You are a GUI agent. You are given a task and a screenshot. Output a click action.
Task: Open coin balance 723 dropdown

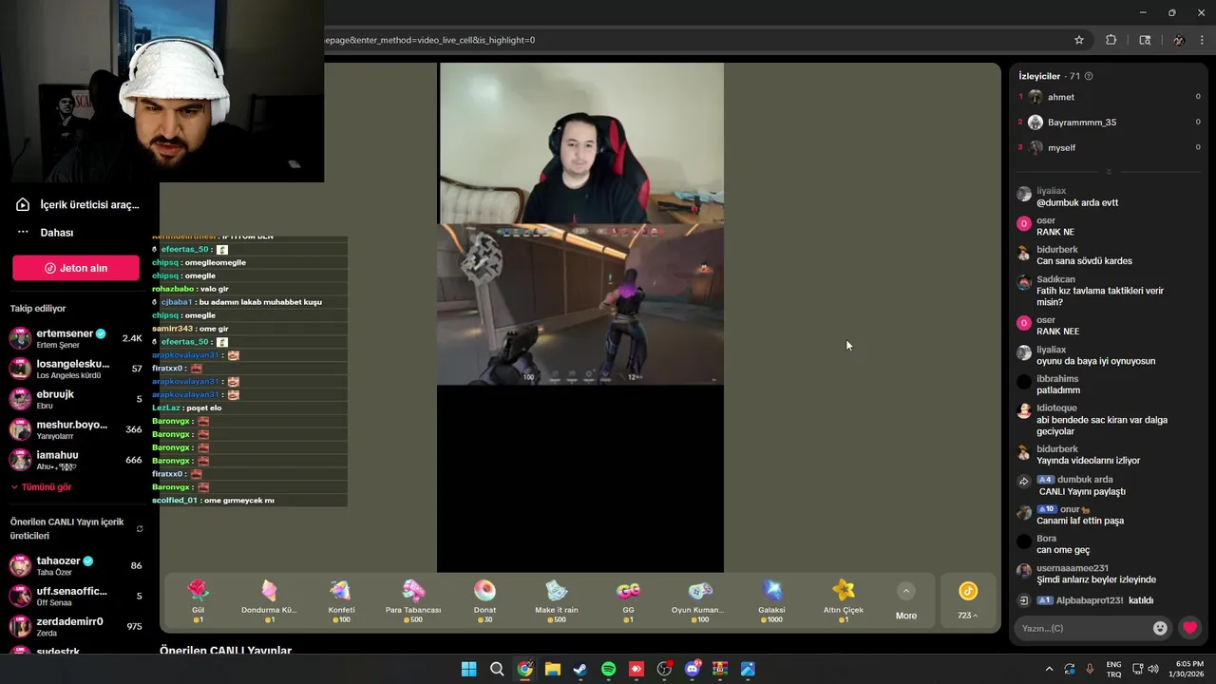(968, 601)
